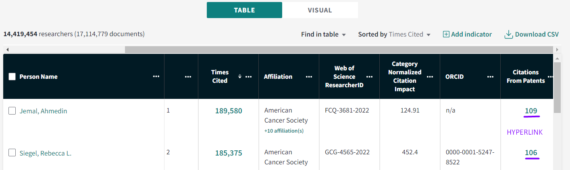
Task: Select the TABLE tab
Action: pyautogui.click(x=244, y=10)
